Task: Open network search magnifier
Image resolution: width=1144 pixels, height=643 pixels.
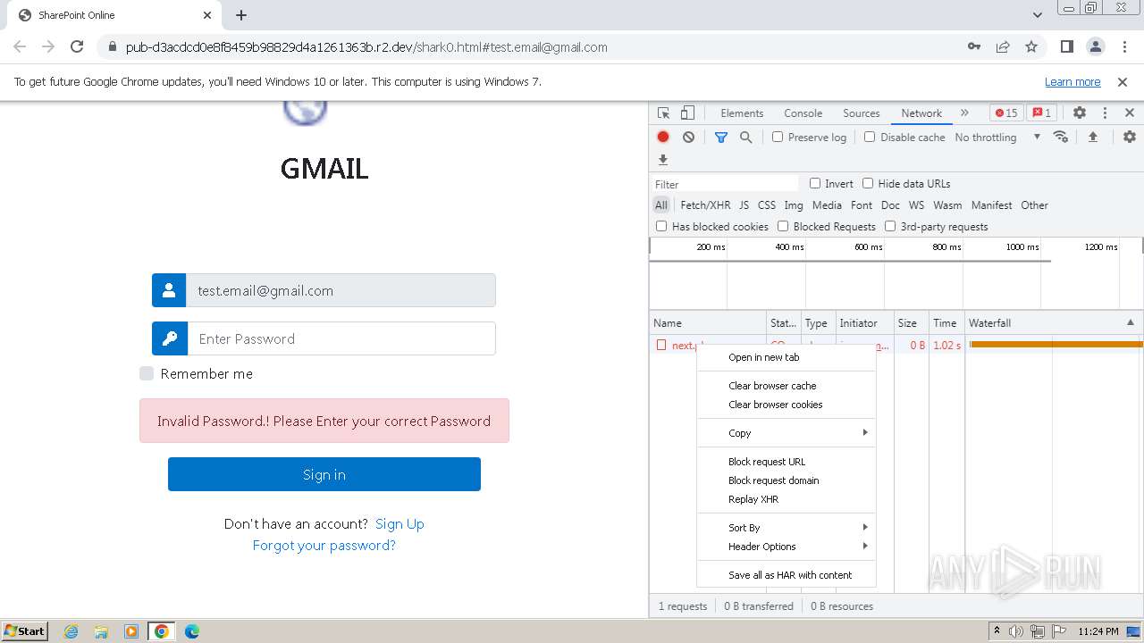Action: coord(745,138)
